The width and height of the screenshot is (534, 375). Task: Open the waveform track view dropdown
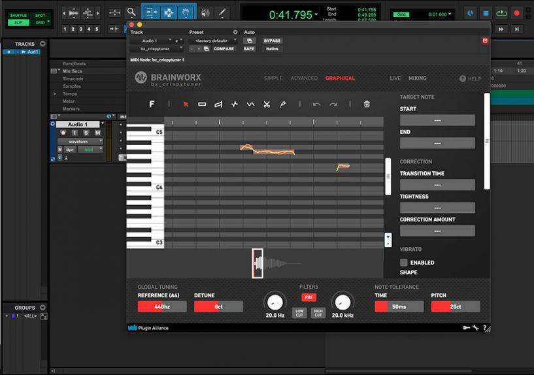click(x=80, y=141)
